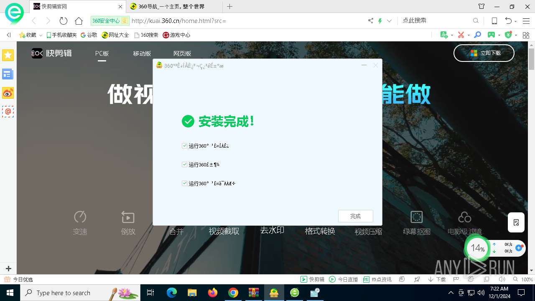
Task: Click the red scissors screenshot icon
Action: pyautogui.click(x=461, y=35)
